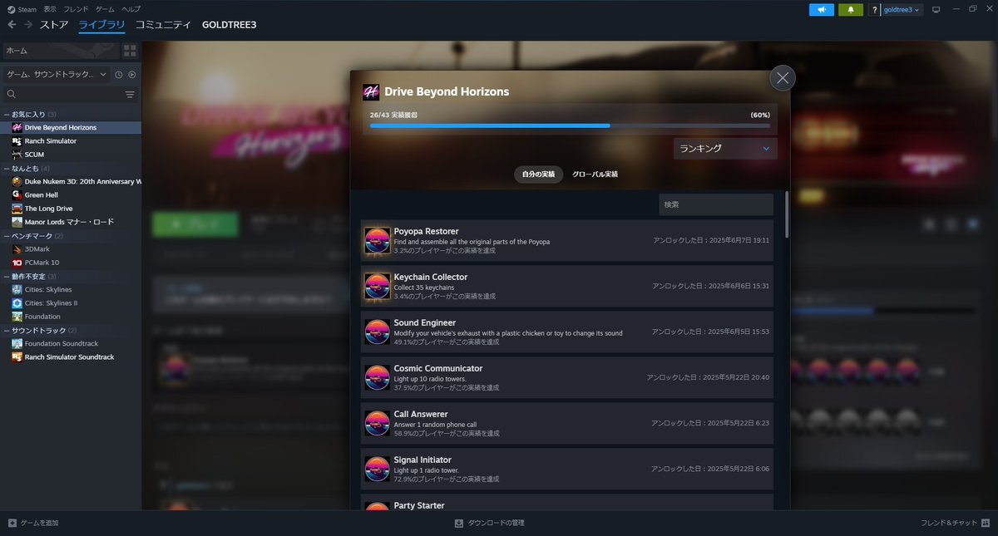Open the 表示 menu
998x536 pixels.
point(50,9)
